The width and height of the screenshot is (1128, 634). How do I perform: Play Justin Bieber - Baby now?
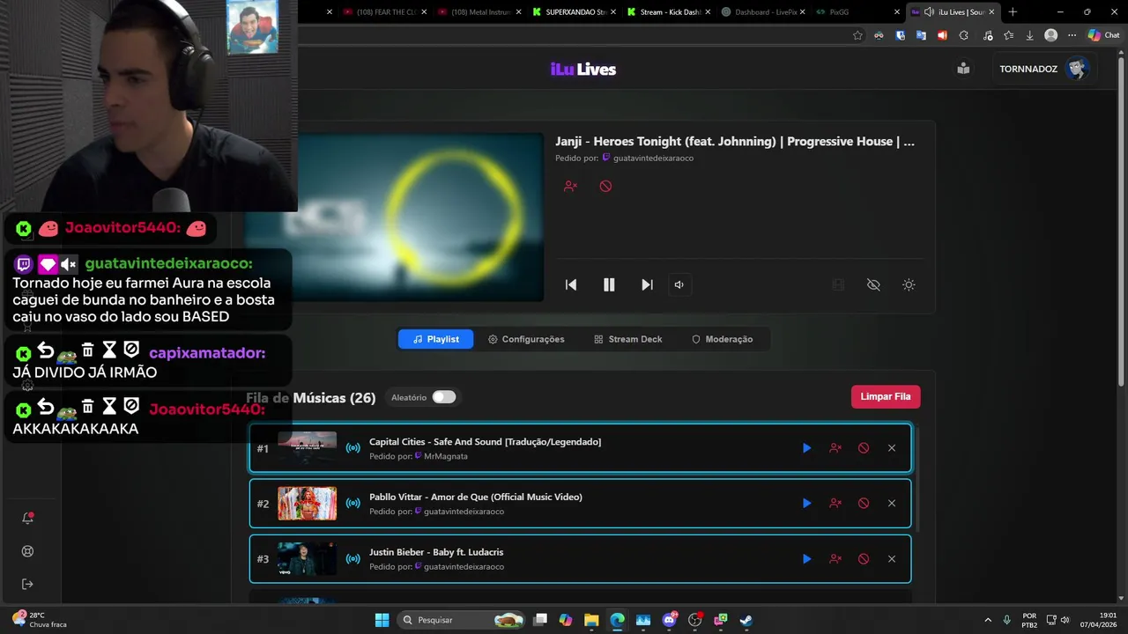point(806,559)
